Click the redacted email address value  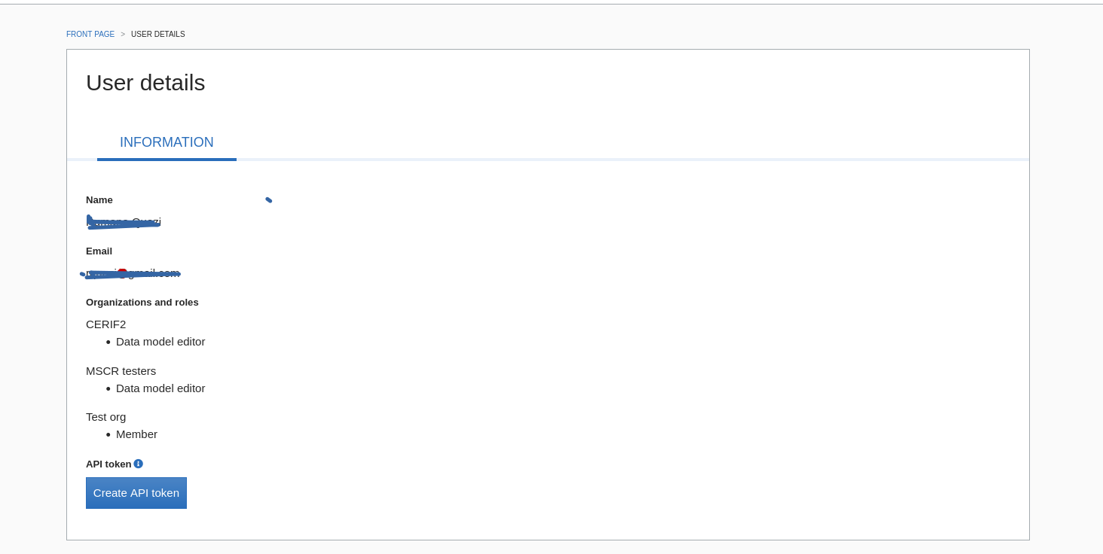[130, 273]
